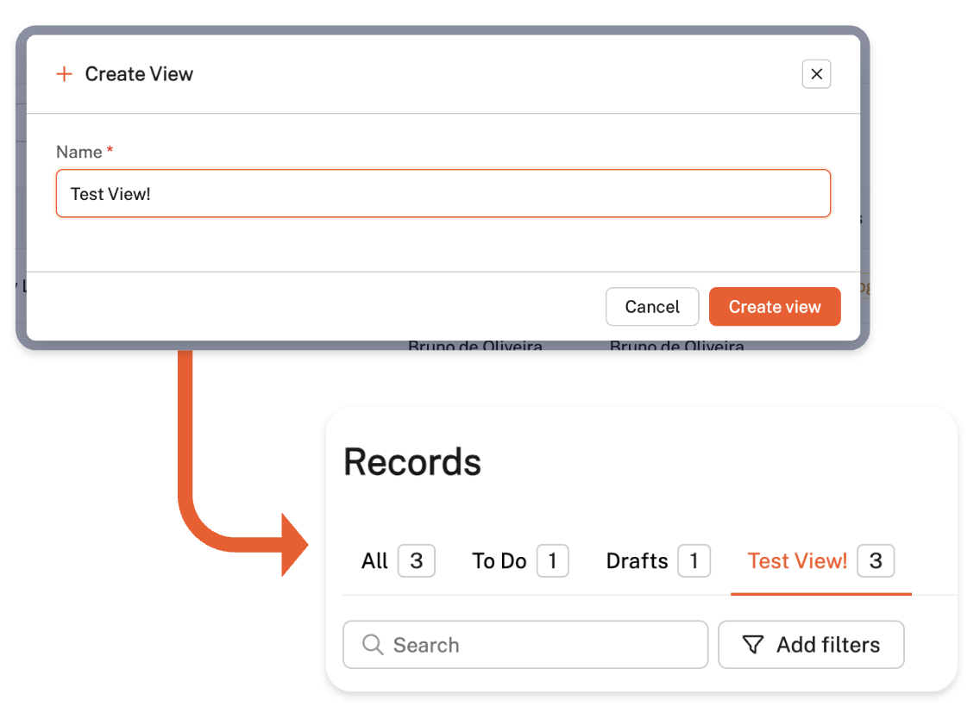Viewport: 980px width, 719px height.
Task: Click the count badge next to Drafts
Action: 694,561
